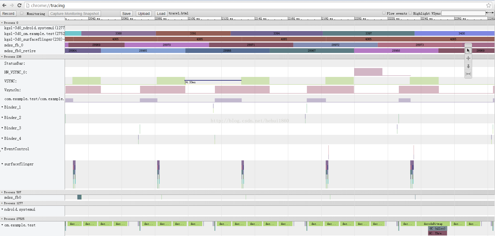This screenshot has height=236, width=495.
Task: Select slice 3394 in kgsl-3d0 example.test track
Action: (x=276, y=33)
